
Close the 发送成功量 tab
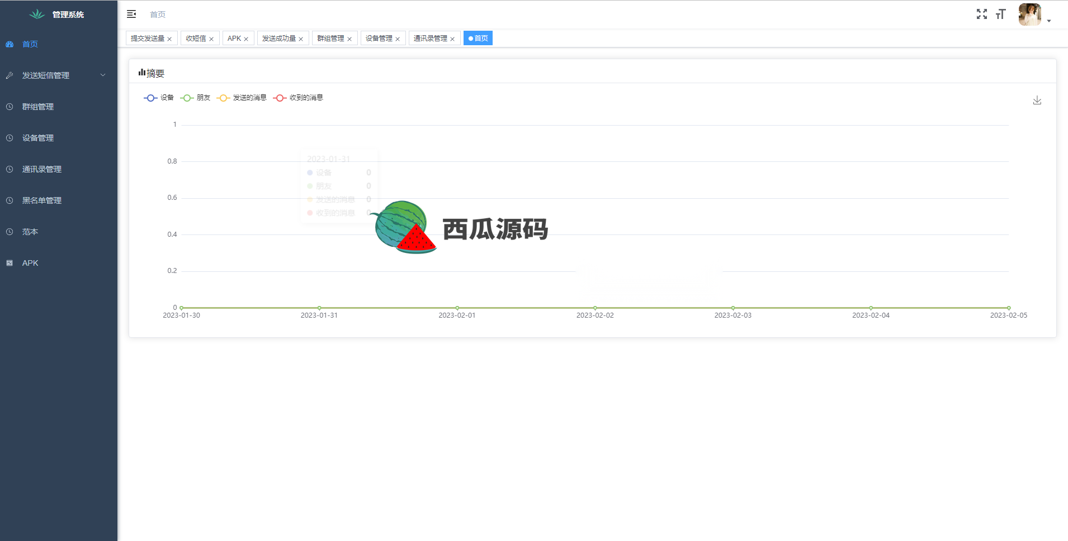click(301, 39)
